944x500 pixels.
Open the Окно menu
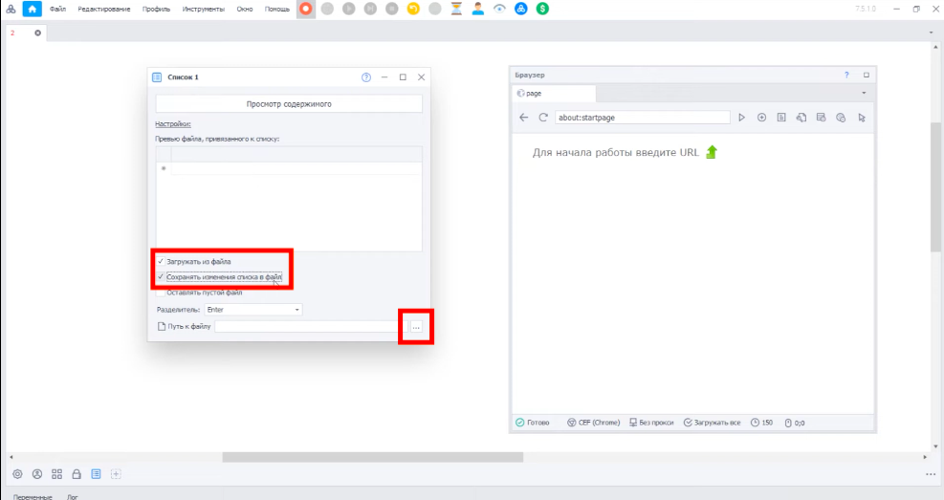245,9
